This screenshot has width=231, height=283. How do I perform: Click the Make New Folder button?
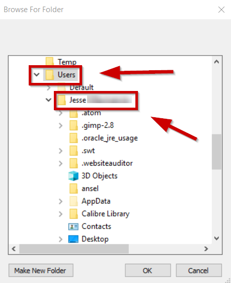[41, 270]
